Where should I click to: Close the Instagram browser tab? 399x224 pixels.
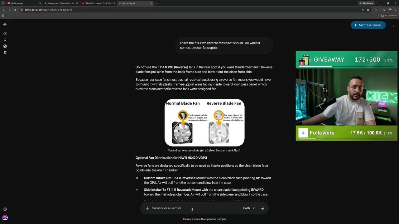pos(40,3)
